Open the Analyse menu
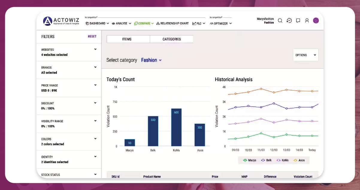The width and height of the screenshot is (360, 190). 122,23
